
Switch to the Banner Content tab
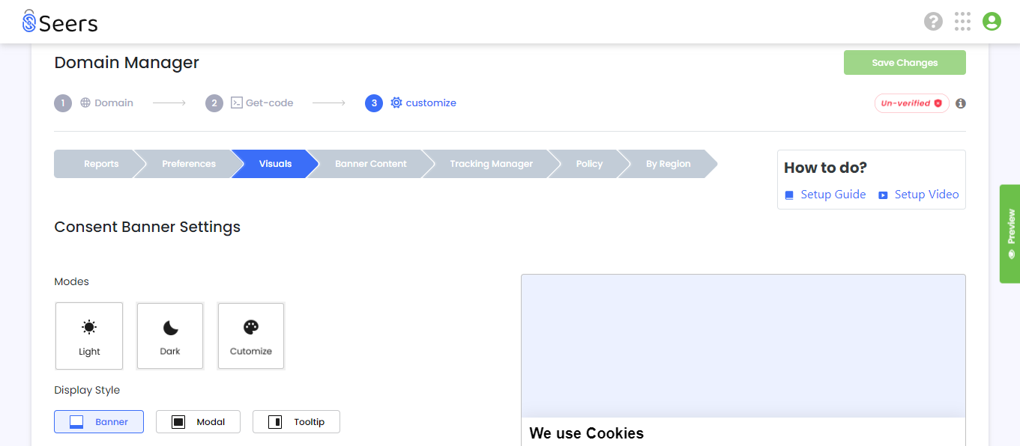[x=371, y=164]
